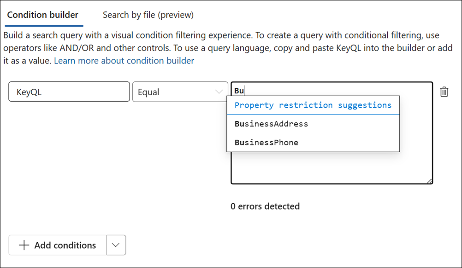This screenshot has height=268, width=462.
Task: Choose the BusinessAddress suggestion
Action: [271, 124]
